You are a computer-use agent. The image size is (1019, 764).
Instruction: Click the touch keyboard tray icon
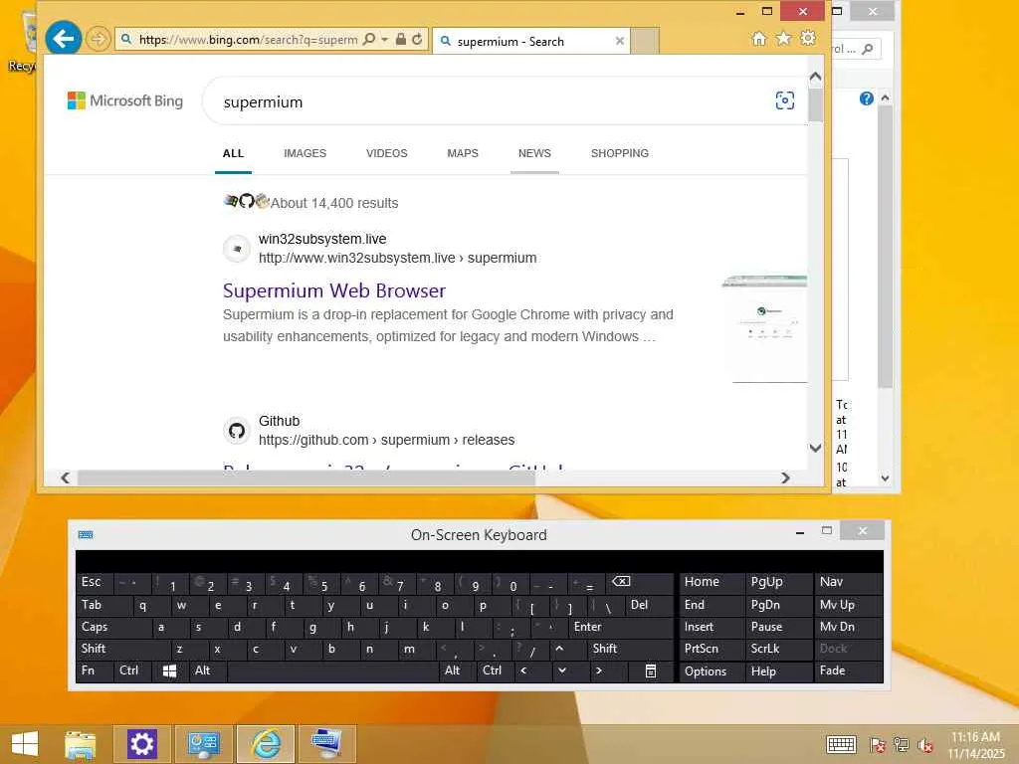[x=841, y=744]
